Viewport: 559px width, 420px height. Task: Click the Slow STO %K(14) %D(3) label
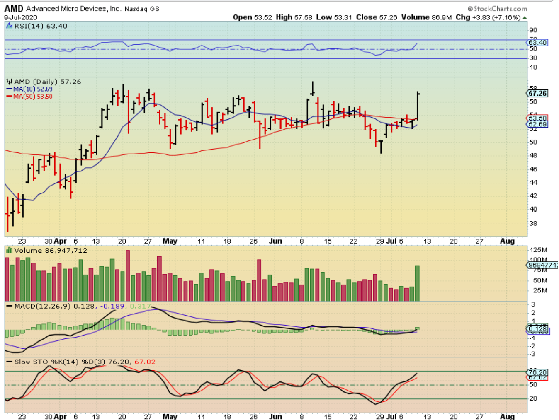[60, 362]
